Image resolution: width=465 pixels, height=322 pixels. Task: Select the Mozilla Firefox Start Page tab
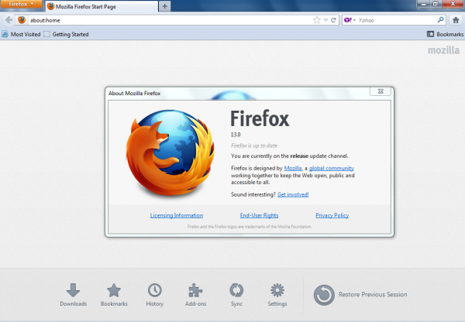pyautogui.click(x=102, y=6)
